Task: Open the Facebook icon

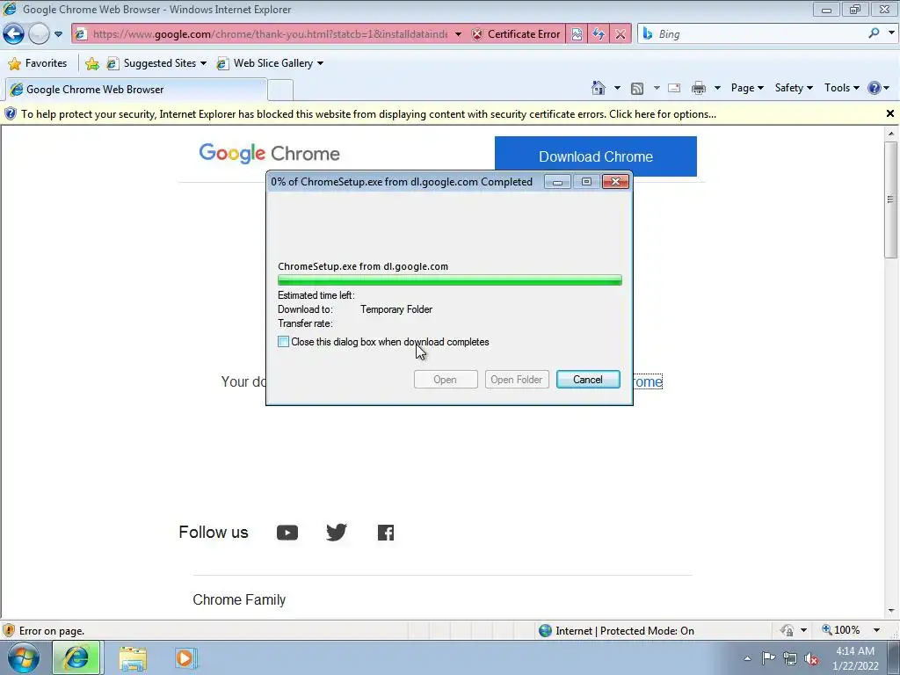Action: pyautogui.click(x=386, y=533)
